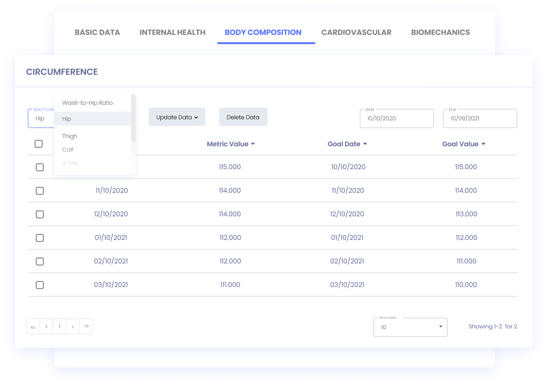Check the 03/10/2021 row checkbox

pos(40,285)
